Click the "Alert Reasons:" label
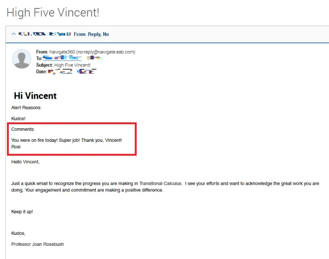329x259 pixels. [26, 108]
